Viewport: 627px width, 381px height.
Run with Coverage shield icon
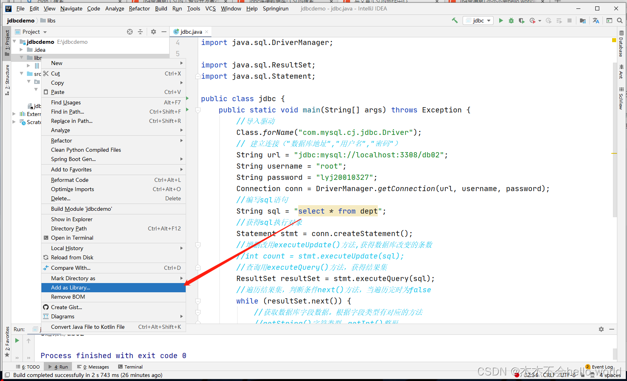point(522,20)
